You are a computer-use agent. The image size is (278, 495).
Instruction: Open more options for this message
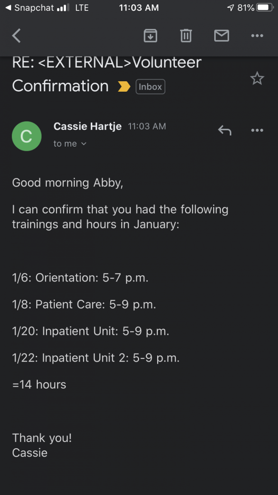click(x=257, y=130)
